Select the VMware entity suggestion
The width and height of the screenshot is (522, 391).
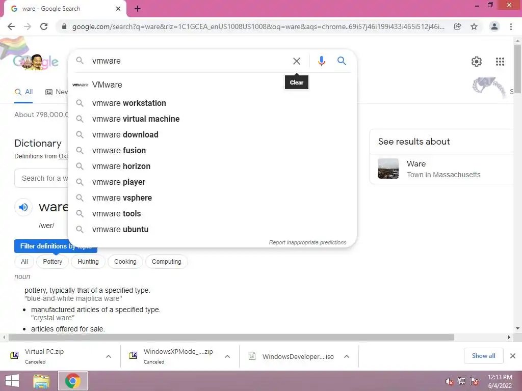212,85
